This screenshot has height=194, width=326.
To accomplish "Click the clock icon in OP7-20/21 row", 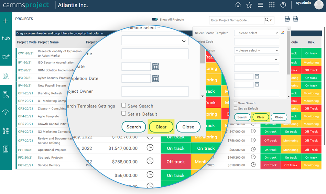I will point(253,140).
